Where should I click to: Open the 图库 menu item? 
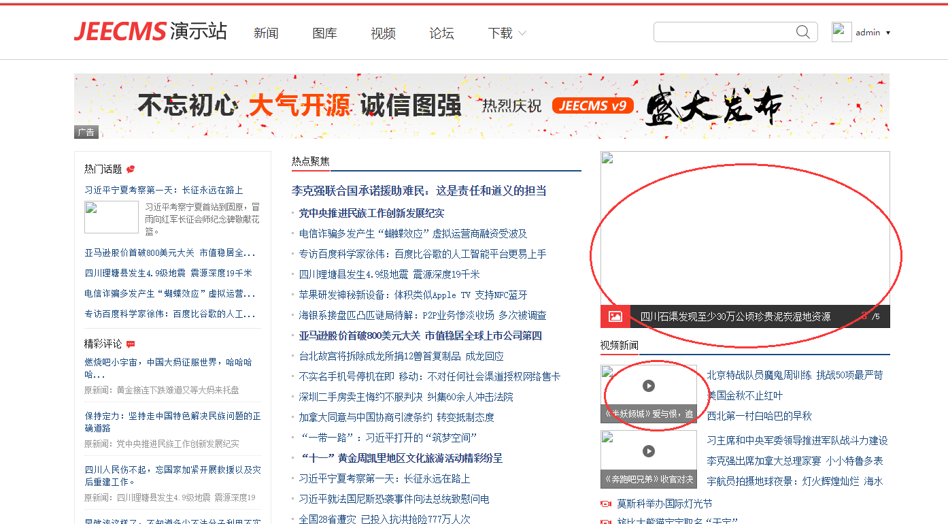coord(324,33)
